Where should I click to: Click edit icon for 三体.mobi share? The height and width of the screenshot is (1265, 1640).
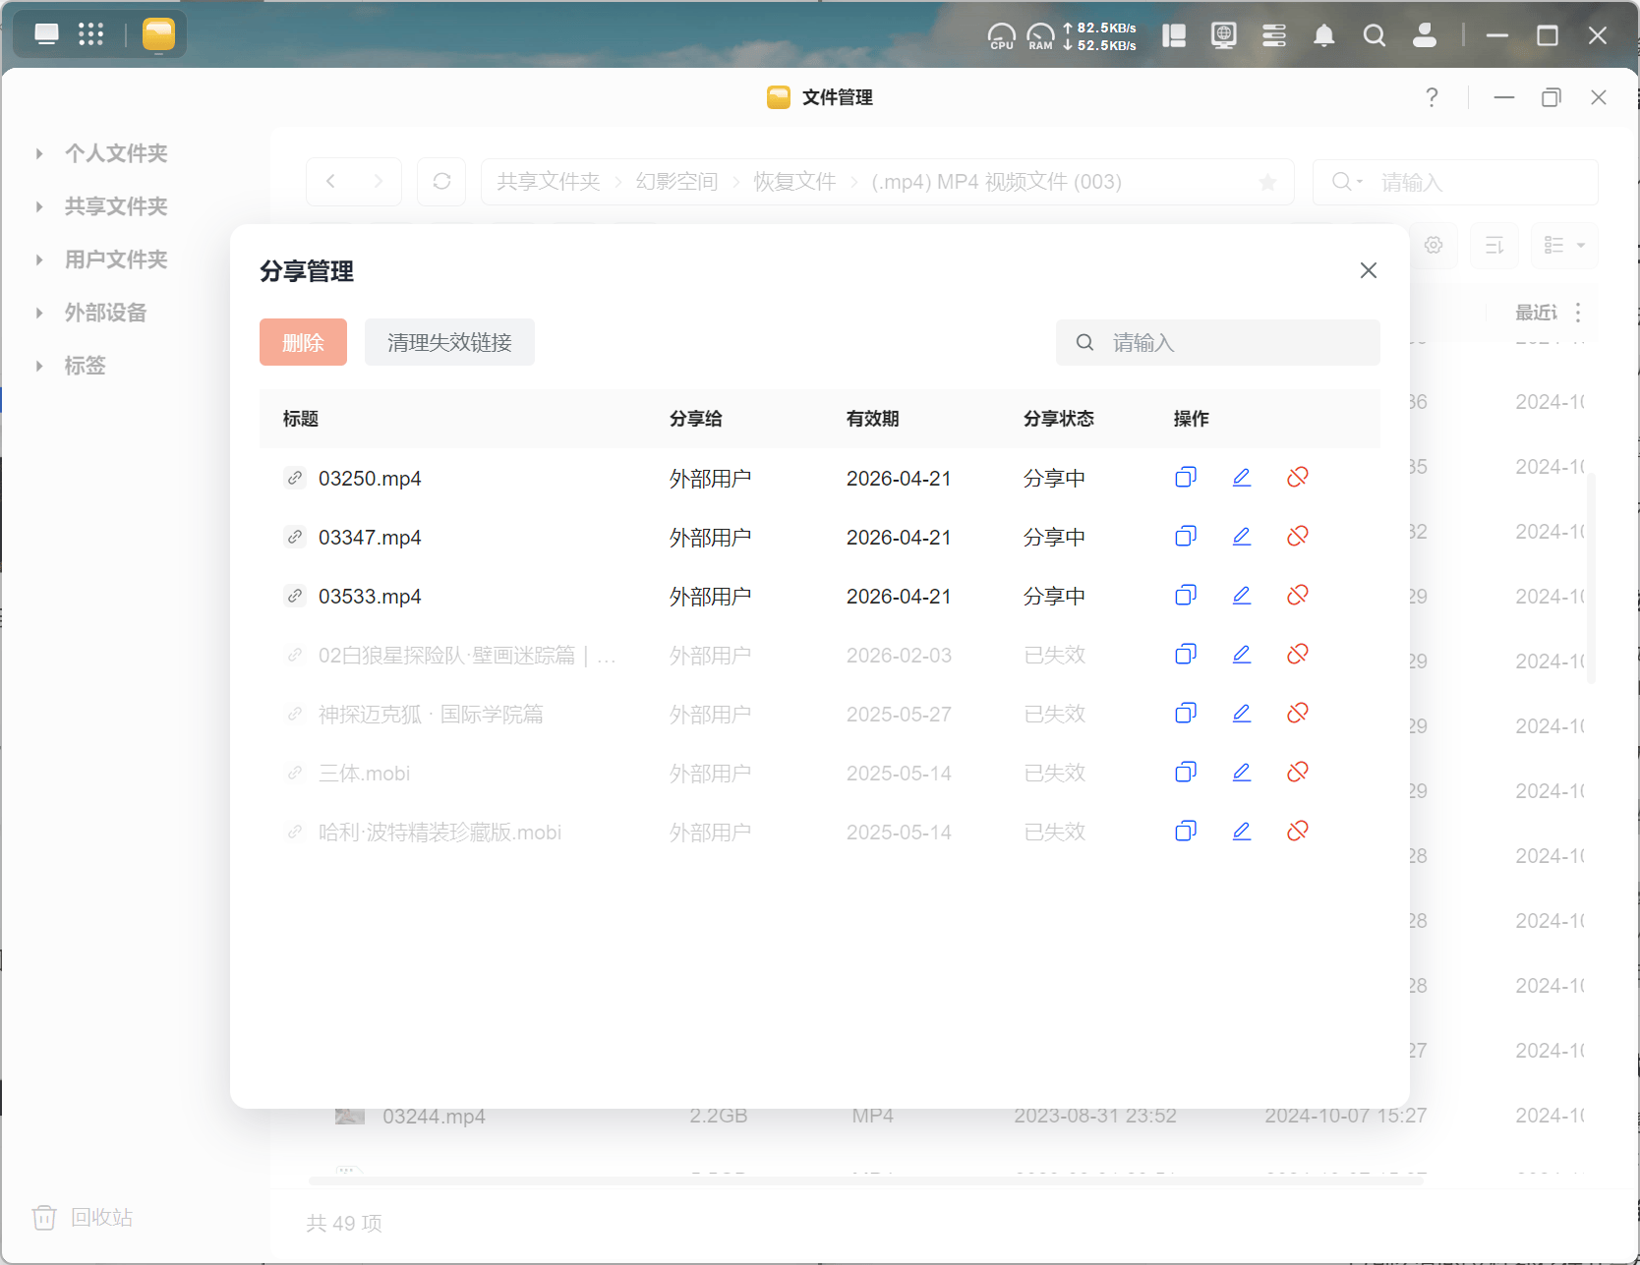click(x=1242, y=773)
